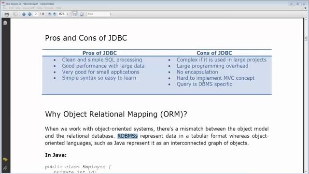This screenshot has width=309, height=174.
Task: Click the 'public class Employee' code line
Action: click(78, 167)
